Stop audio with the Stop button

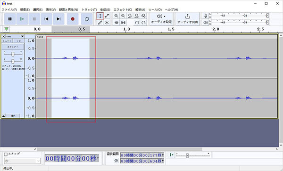click(34, 19)
